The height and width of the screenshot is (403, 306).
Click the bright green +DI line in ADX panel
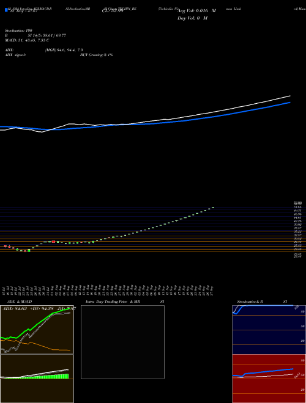tap(36, 324)
